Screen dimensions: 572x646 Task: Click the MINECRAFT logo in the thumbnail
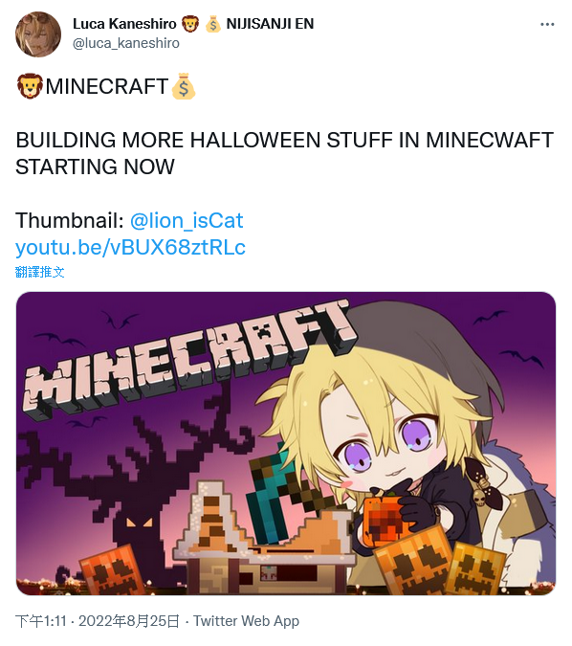(x=189, y=359)
